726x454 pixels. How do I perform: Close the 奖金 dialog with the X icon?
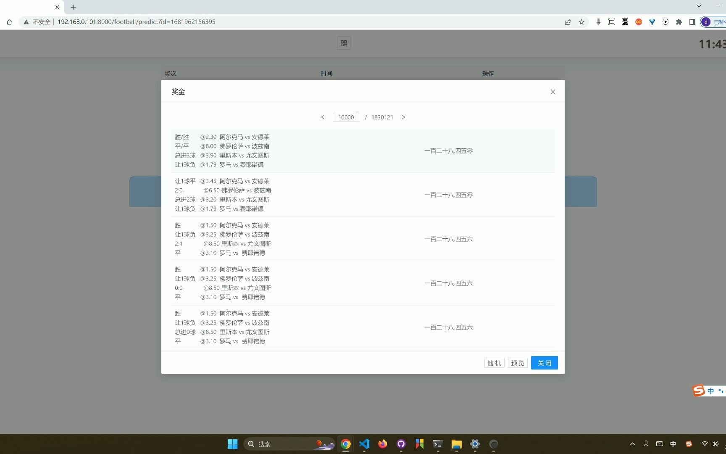(553, 92)
